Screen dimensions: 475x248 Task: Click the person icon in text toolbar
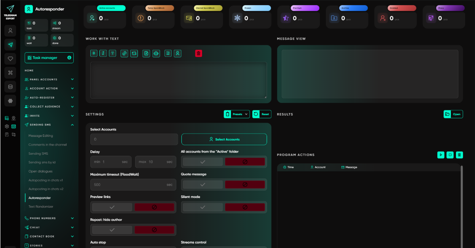(x=178, y=53)
